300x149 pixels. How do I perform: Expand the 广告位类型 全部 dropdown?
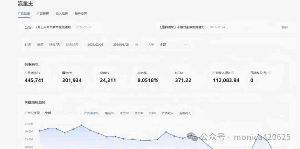(x=57, y=113)
